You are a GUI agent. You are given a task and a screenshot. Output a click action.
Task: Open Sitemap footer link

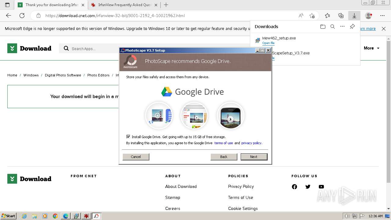[x=173, y=197]
